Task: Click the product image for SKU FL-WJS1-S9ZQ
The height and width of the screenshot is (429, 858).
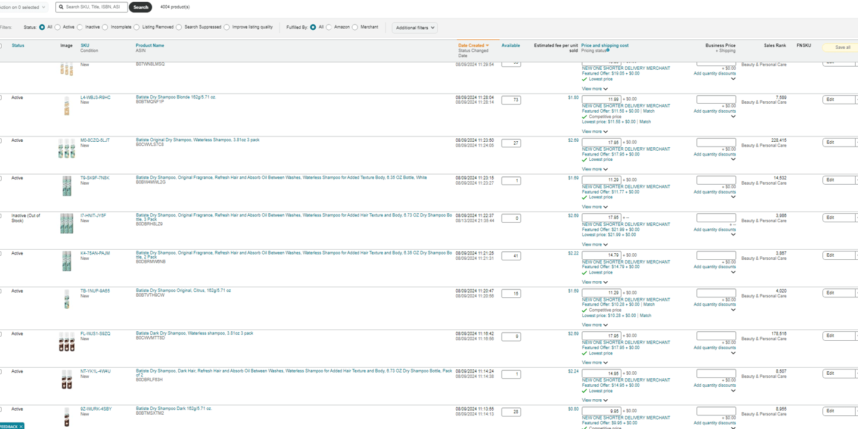Action: 67,342
